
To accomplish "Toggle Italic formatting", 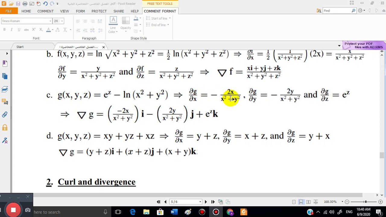I will pos(11,30).
